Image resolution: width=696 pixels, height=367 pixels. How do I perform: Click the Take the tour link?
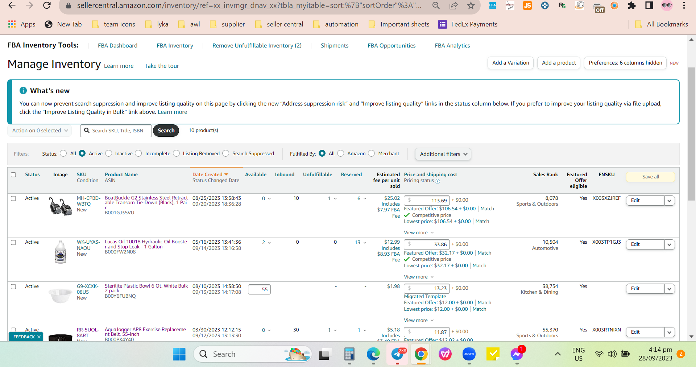(162, 66)
